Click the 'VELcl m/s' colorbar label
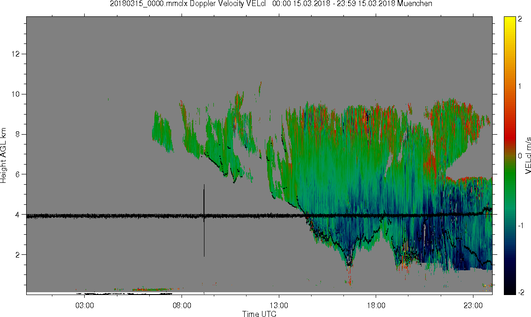 pyautogui.click(x=528, y=156)
